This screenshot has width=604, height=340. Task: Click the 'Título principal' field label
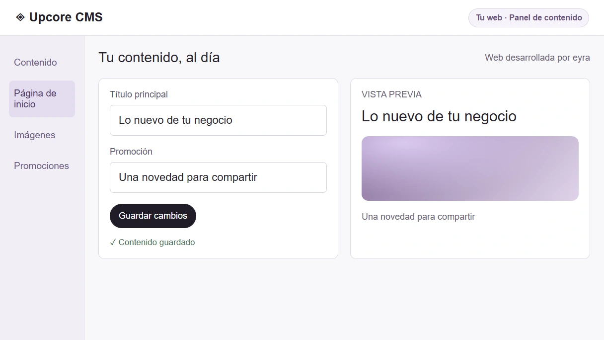[x=139, y=94]
